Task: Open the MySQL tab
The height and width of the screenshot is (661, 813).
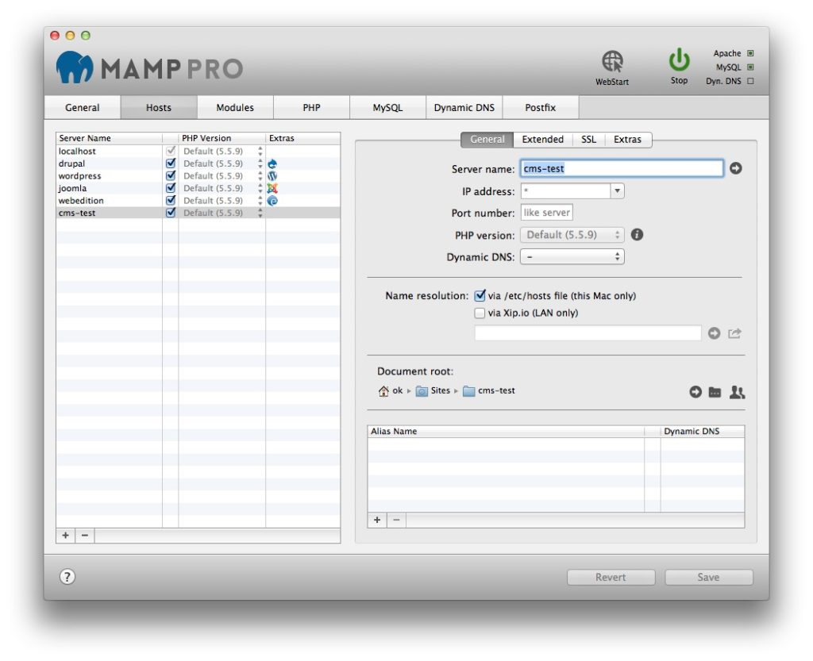Action: pyautogui.click(x=387, y=108)
